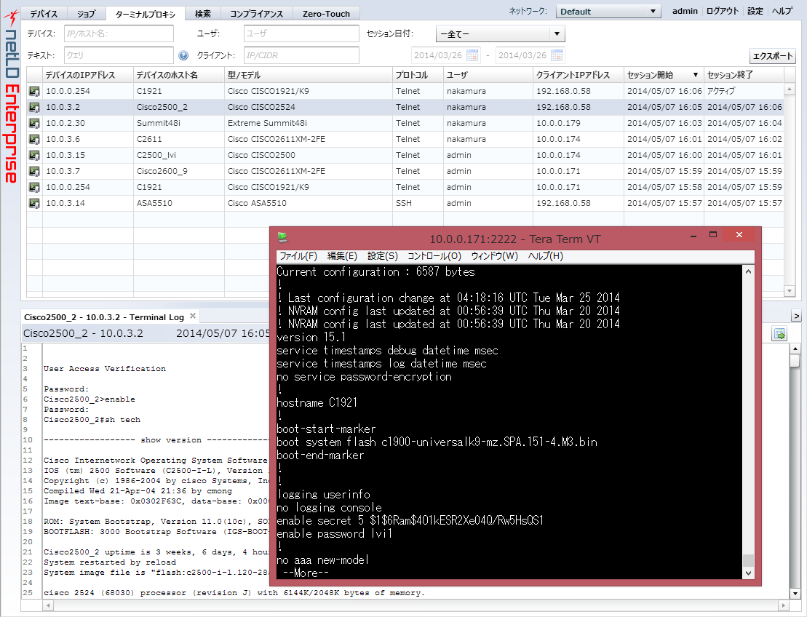Click the エクスポート button

point(773,56)
